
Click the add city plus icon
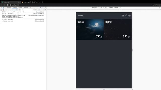(130, 15)
